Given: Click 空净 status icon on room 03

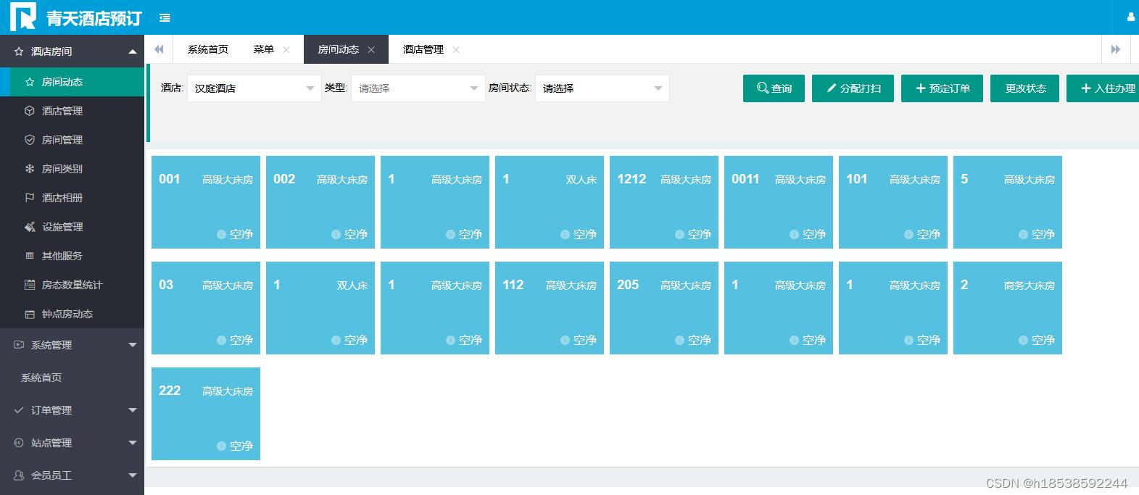Looking at the screenshot, I should 222,340.
